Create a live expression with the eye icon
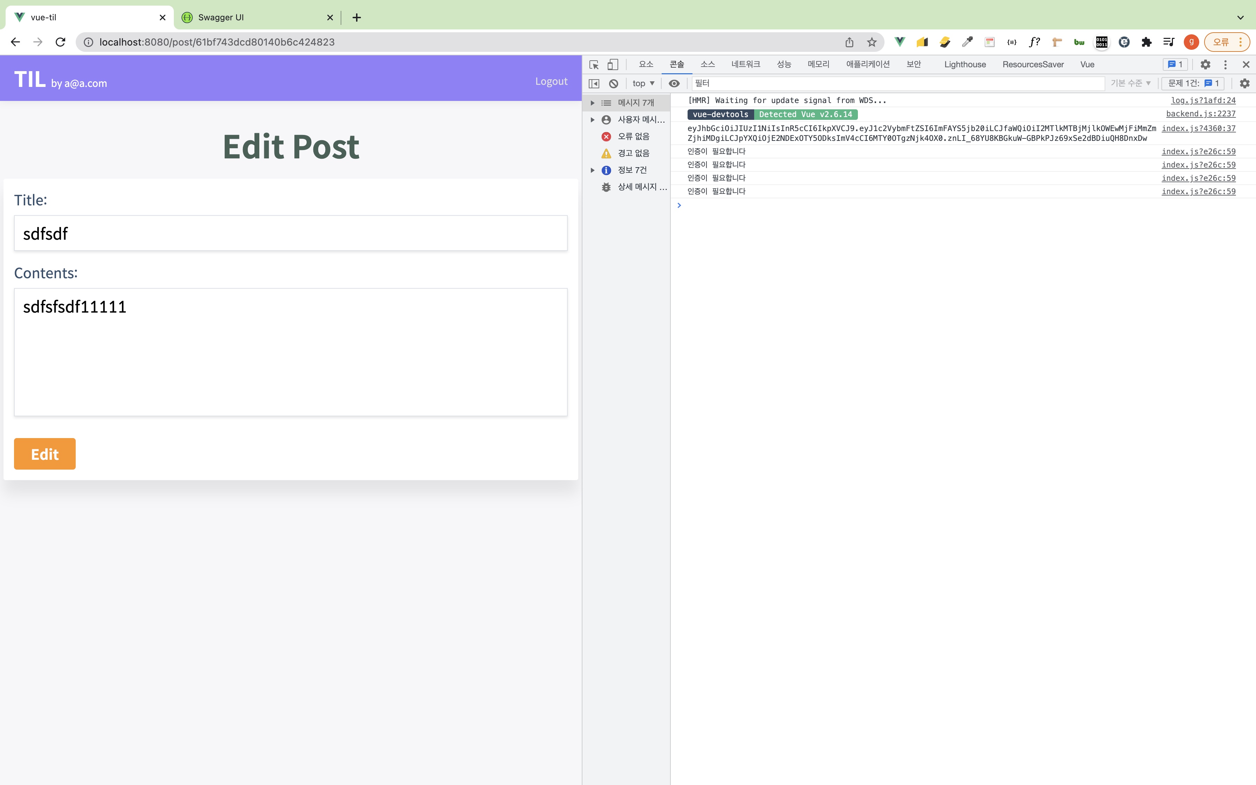Viewport: 1256px width, 785px height. tap(674, 83)
